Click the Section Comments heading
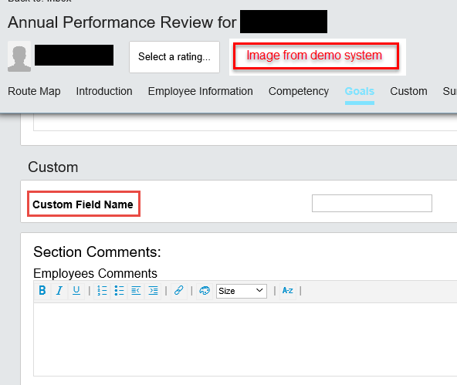The height and width of the screenshot is (385, 457). (x=97, y=252)
